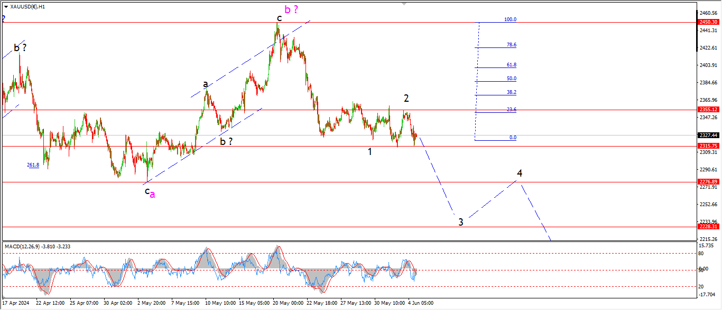Click the 4 Jun 05:00 time marker
The width and height of the screenshot is (722, 310).
(421, 303)
